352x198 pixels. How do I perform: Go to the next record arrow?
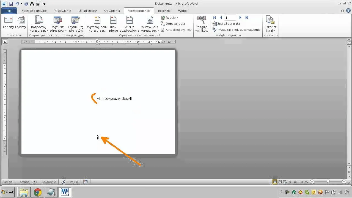pos(240,17)
